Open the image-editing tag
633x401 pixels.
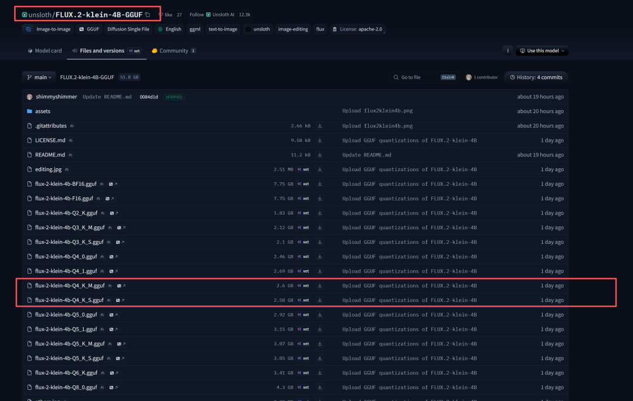[x=293, y=29]
